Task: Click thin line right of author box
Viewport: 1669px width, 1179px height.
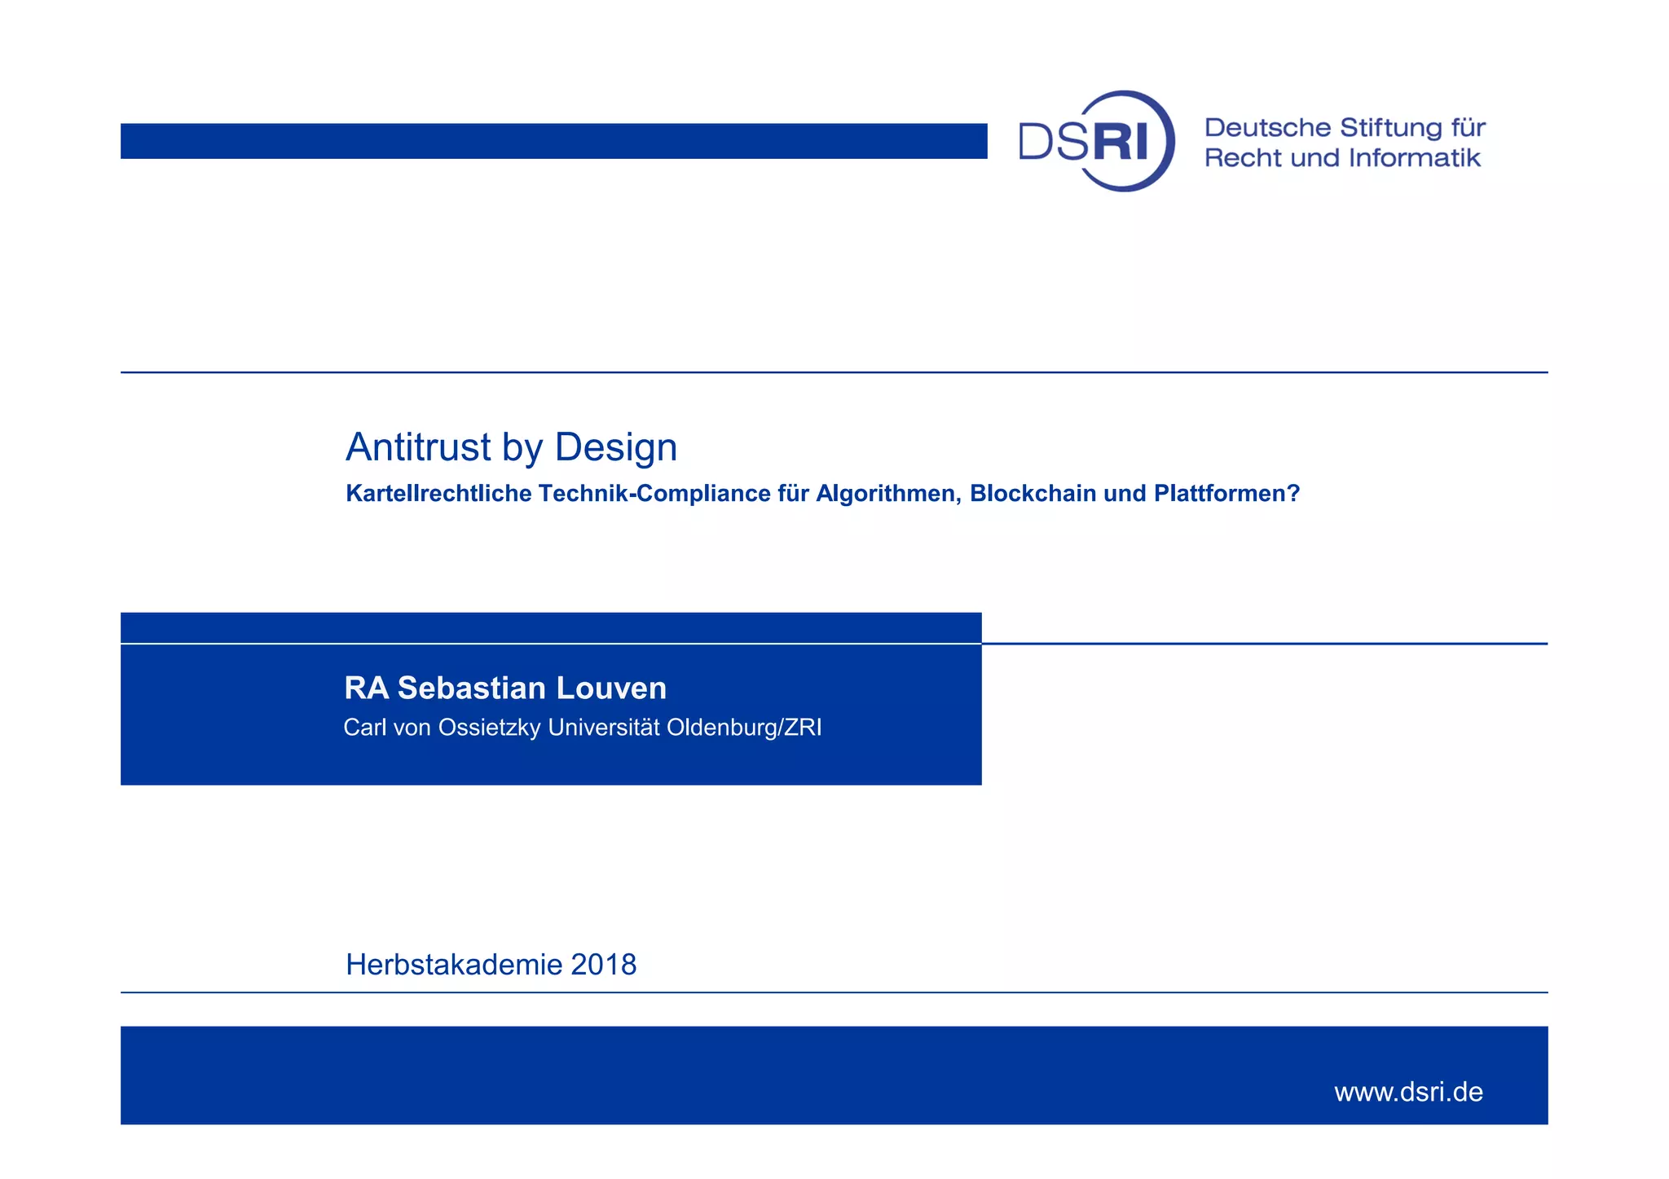Action: point(1263,644)
